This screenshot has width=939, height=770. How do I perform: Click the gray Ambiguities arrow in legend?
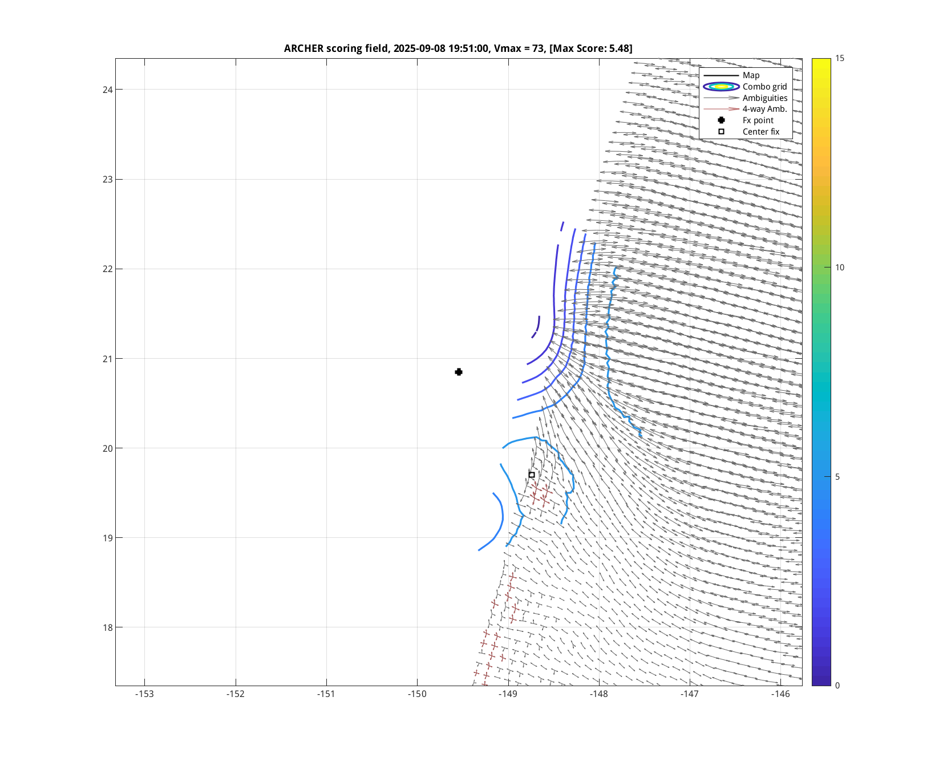[x=721, y=98]
